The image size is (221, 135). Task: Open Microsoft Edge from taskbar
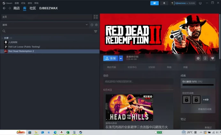pos(55,132)
